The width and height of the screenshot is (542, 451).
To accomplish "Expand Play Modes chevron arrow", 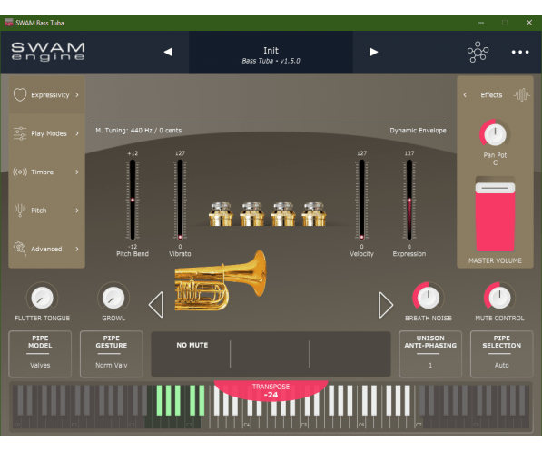I will [77, 133].
